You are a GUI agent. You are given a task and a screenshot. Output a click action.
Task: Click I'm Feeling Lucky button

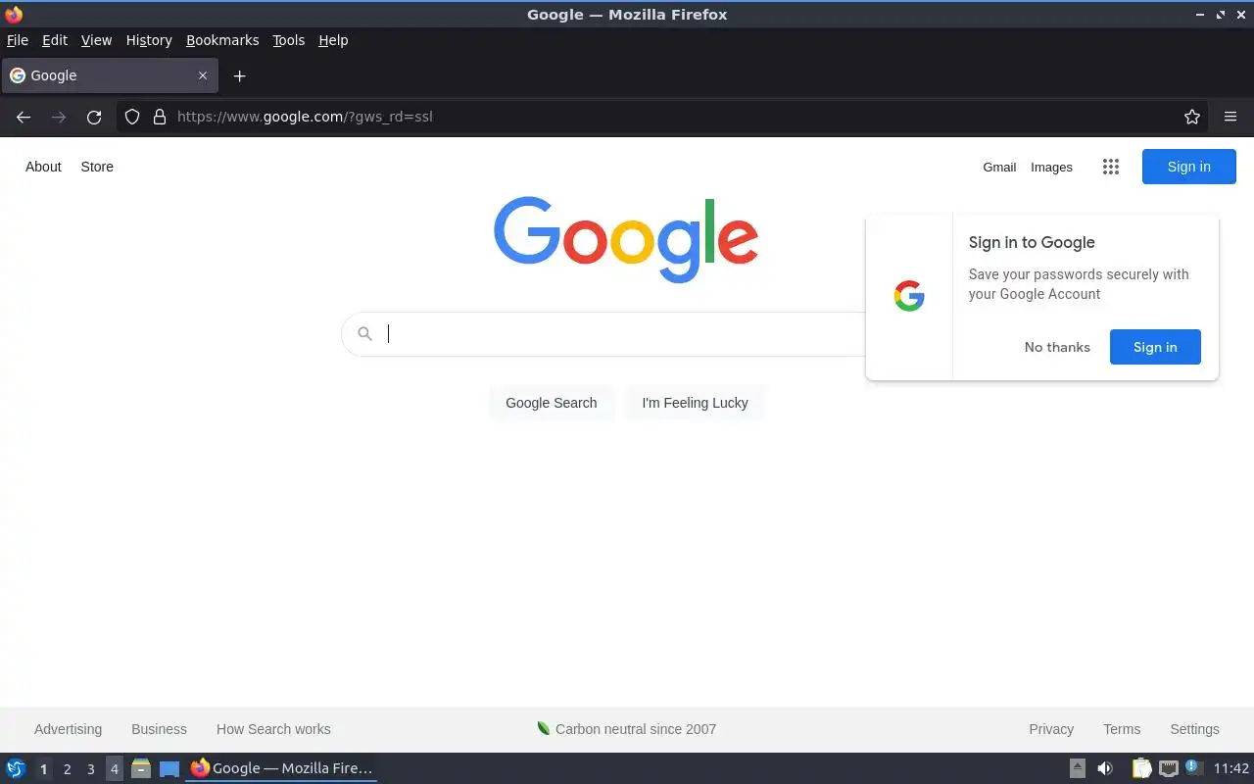(695, 403)
